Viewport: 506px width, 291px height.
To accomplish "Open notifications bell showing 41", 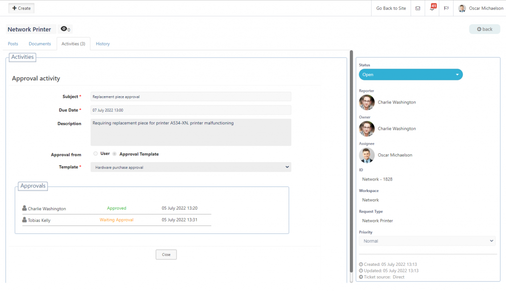I will pos(433,7).
